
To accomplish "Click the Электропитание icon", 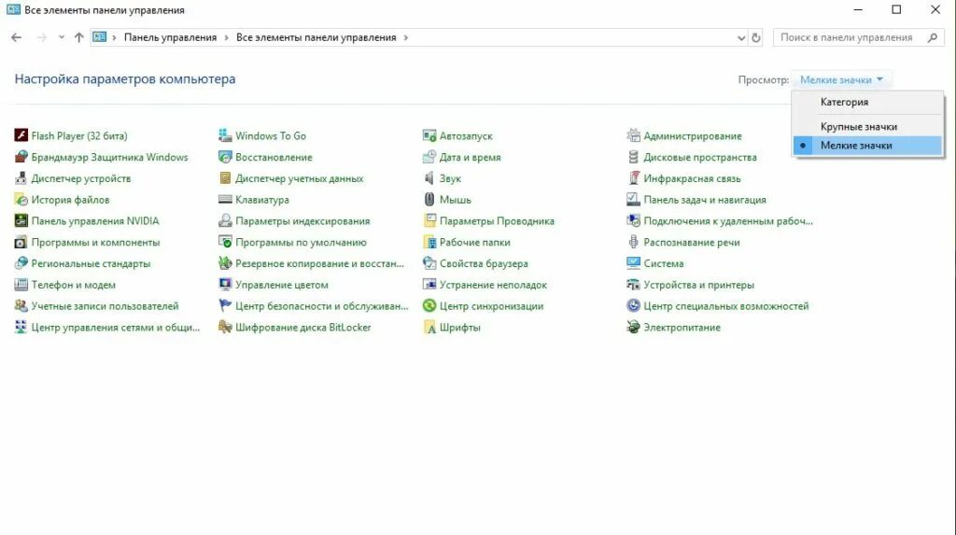I will 634,328.
